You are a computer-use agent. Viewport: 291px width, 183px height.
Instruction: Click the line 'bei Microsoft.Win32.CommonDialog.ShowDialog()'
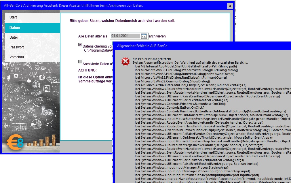point(173,81)
